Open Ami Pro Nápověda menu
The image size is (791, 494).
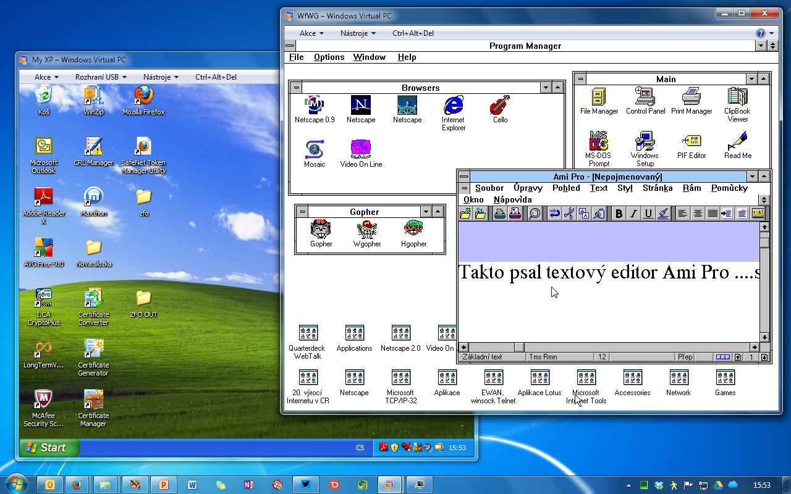(x=512, y=199)
